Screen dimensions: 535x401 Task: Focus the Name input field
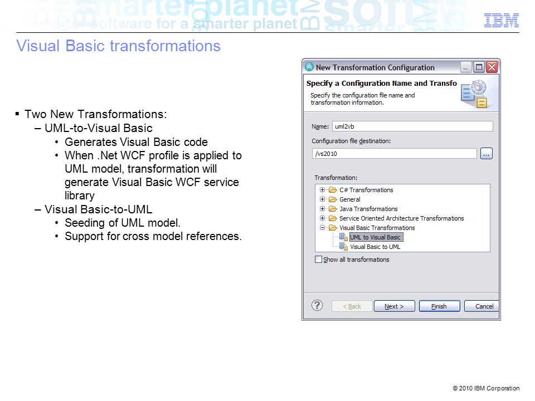tap(412, 126)
